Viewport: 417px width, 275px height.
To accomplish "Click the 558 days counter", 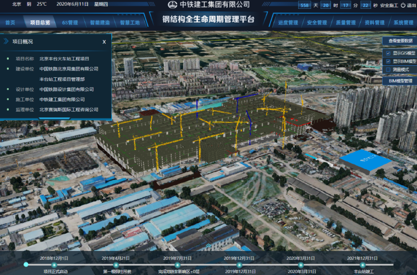I will (304, 5).
